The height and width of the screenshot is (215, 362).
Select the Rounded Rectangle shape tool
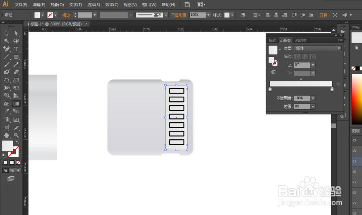pyautogui.click(x=16, y=57)
